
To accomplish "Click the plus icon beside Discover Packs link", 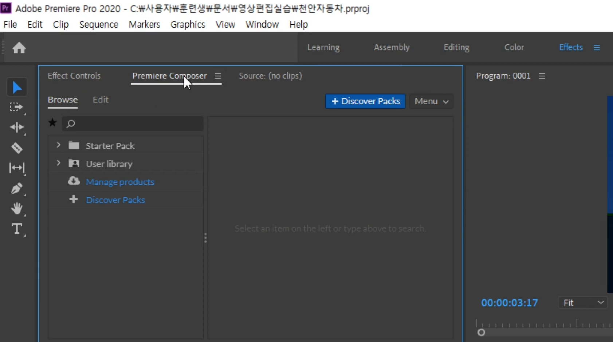I will click(74, 199).
